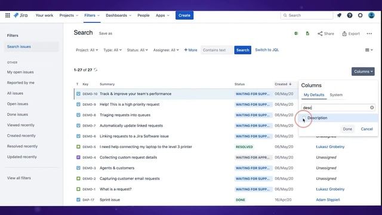
Task: Select Search issues in sidebar
Action: pyautogui.click(x=31, y=47)
